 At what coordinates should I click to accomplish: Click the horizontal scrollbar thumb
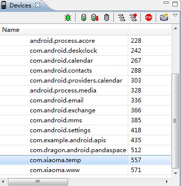(x=38, y=182)
